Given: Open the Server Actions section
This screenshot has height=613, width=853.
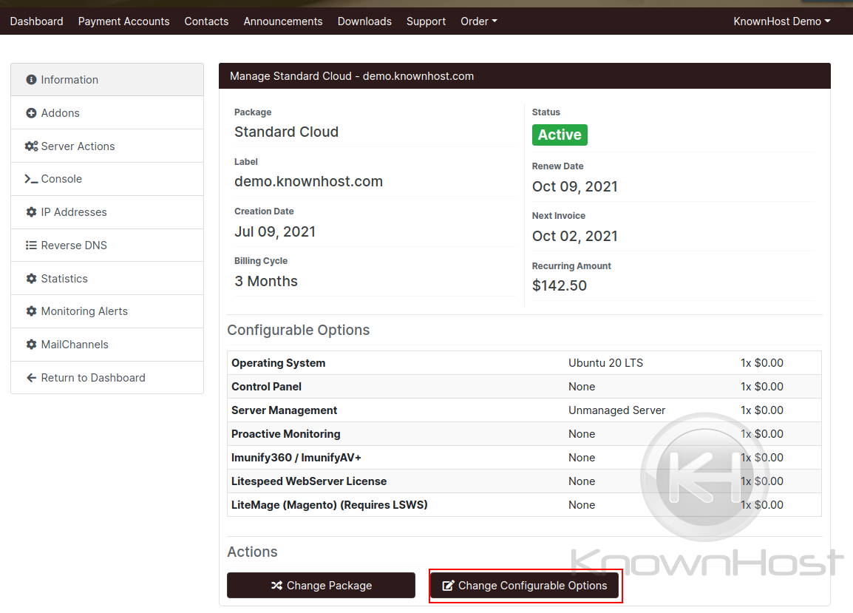Looking at the screenshot, I should 107,146.
